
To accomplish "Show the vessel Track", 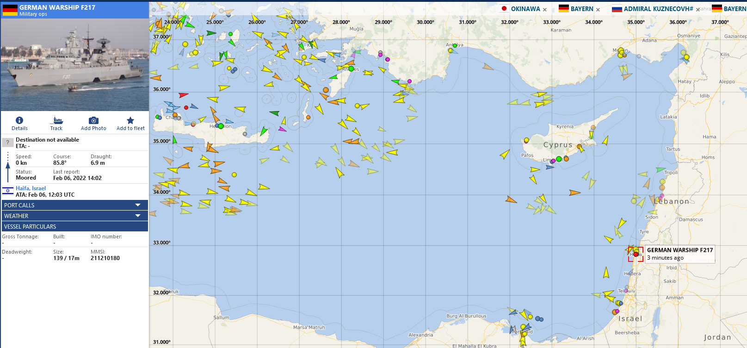I will [x=56, y=124].
